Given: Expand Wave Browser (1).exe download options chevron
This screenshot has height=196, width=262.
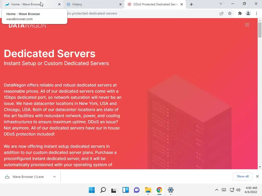Looking at the screenshot, I should (54, 177).
